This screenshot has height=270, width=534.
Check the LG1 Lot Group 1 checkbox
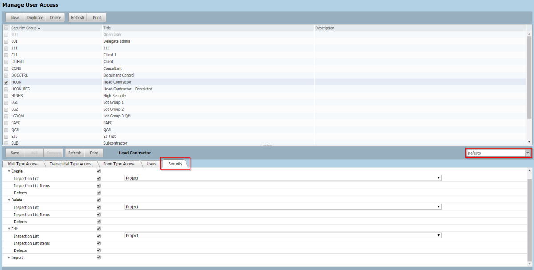tap(6, 103)
